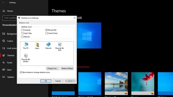173x97 pixels.
Task: Click the Cancel button
Action: coord(58,81)
